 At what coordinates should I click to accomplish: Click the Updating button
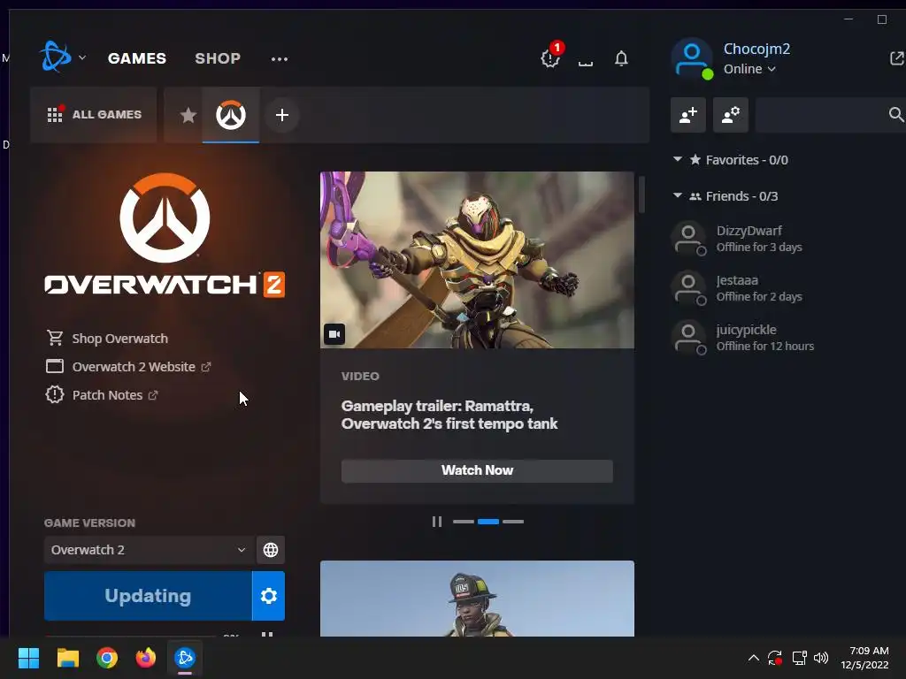148,596
